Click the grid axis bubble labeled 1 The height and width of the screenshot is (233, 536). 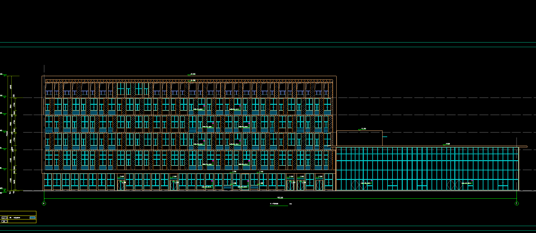tap(517, 204)
